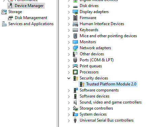Click the Sound, video and game controllers speaker icon
151x127 pixels.
pos(75,102)
